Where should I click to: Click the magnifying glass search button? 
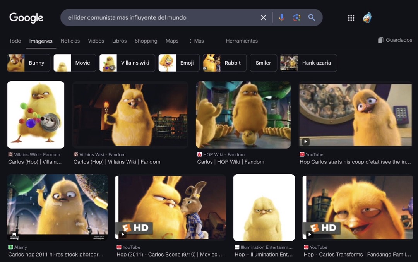click(x=312, y=18)
